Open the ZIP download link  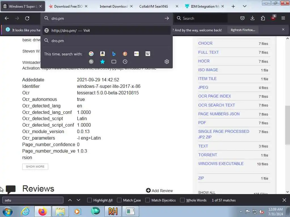click(x=201, y=178)
